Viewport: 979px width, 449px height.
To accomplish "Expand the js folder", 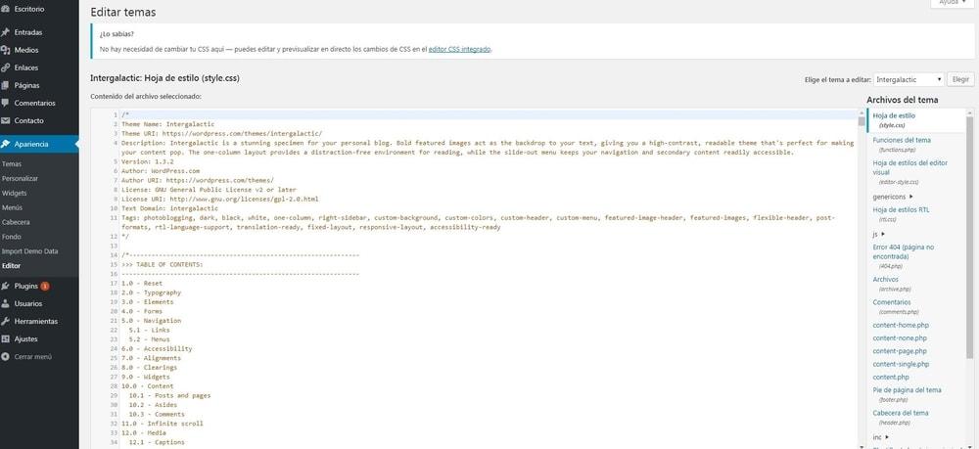I will pos(878,234).
